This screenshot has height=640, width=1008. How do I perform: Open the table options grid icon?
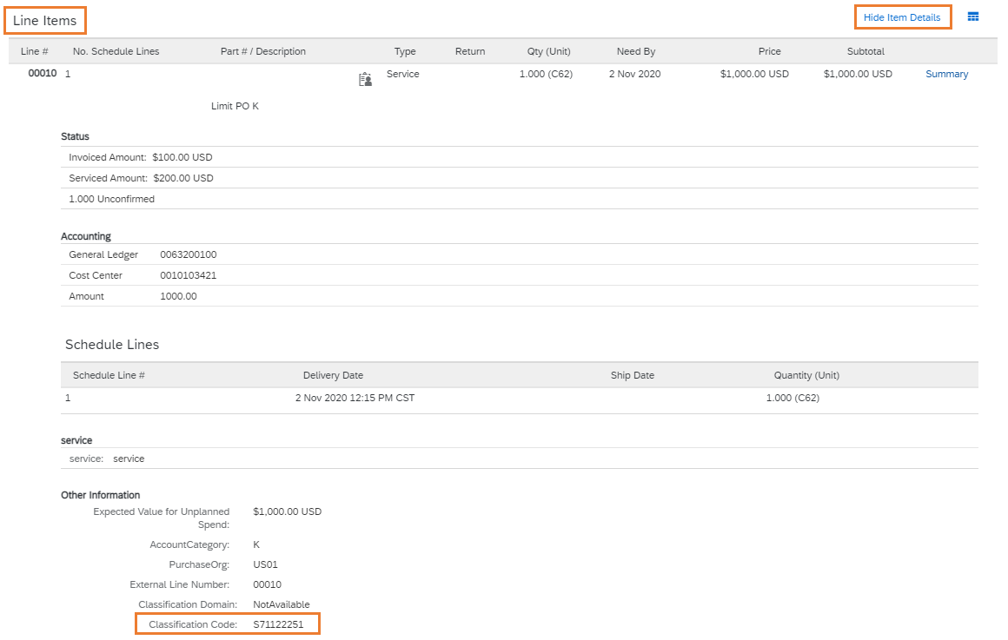(x=972, y=16)
